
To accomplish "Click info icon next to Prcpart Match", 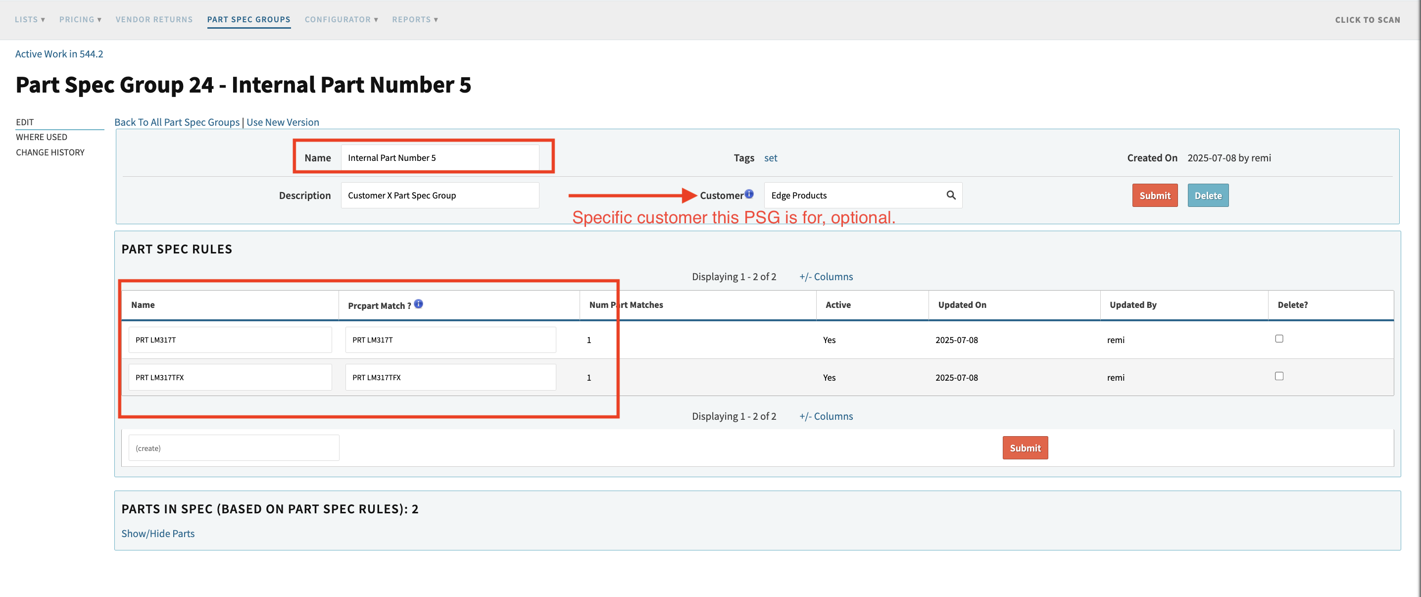I will [x=418, y=303].
